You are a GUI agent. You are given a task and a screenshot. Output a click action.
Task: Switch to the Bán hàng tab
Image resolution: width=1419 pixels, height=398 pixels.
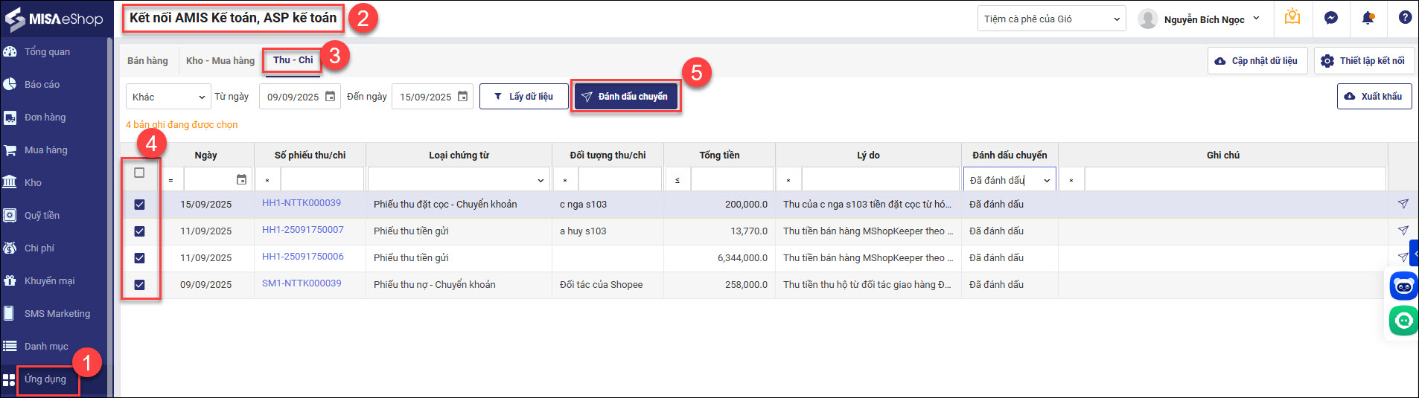[x=147, y=61]
